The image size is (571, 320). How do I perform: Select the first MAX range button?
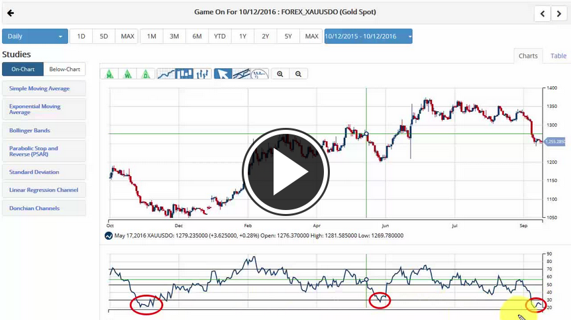[127, 36]
